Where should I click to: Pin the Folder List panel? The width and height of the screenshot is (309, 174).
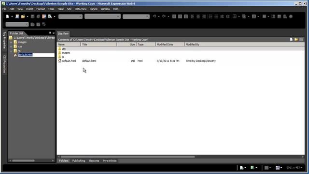click(x=50, y=33)
